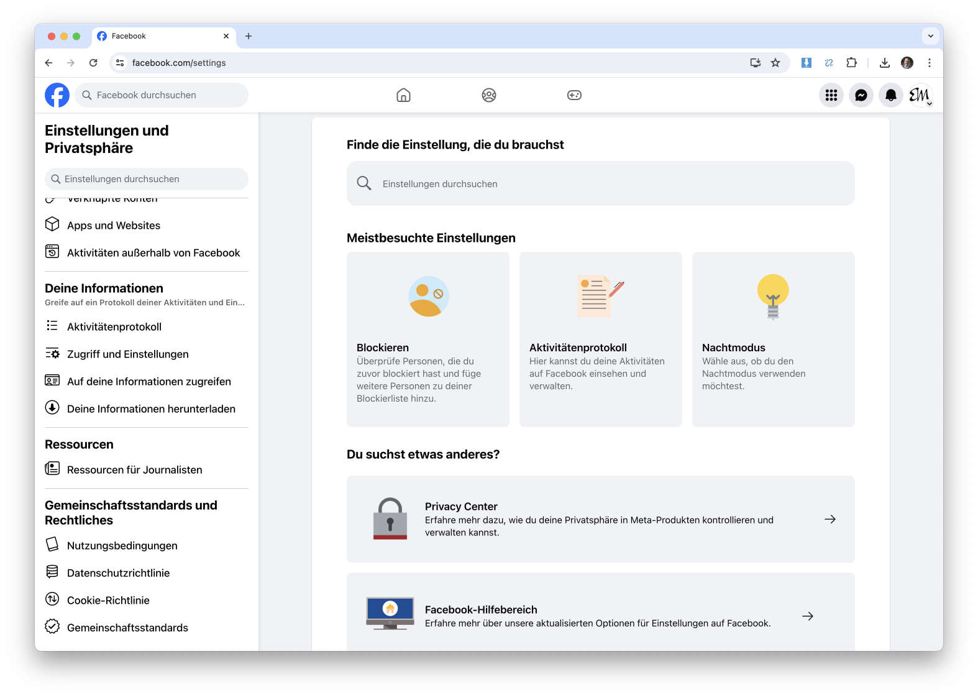Expand the tab search chevron
Screen dimensions: 978x697
coord(930,36)
